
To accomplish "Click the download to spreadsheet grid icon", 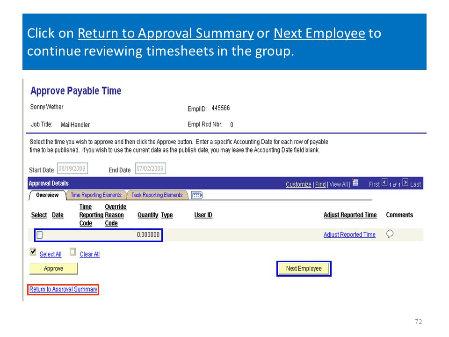I will click(355, 183).
